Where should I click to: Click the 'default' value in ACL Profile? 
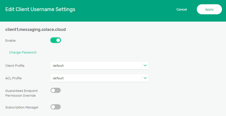pyautogui.click(x=58, y=78)
